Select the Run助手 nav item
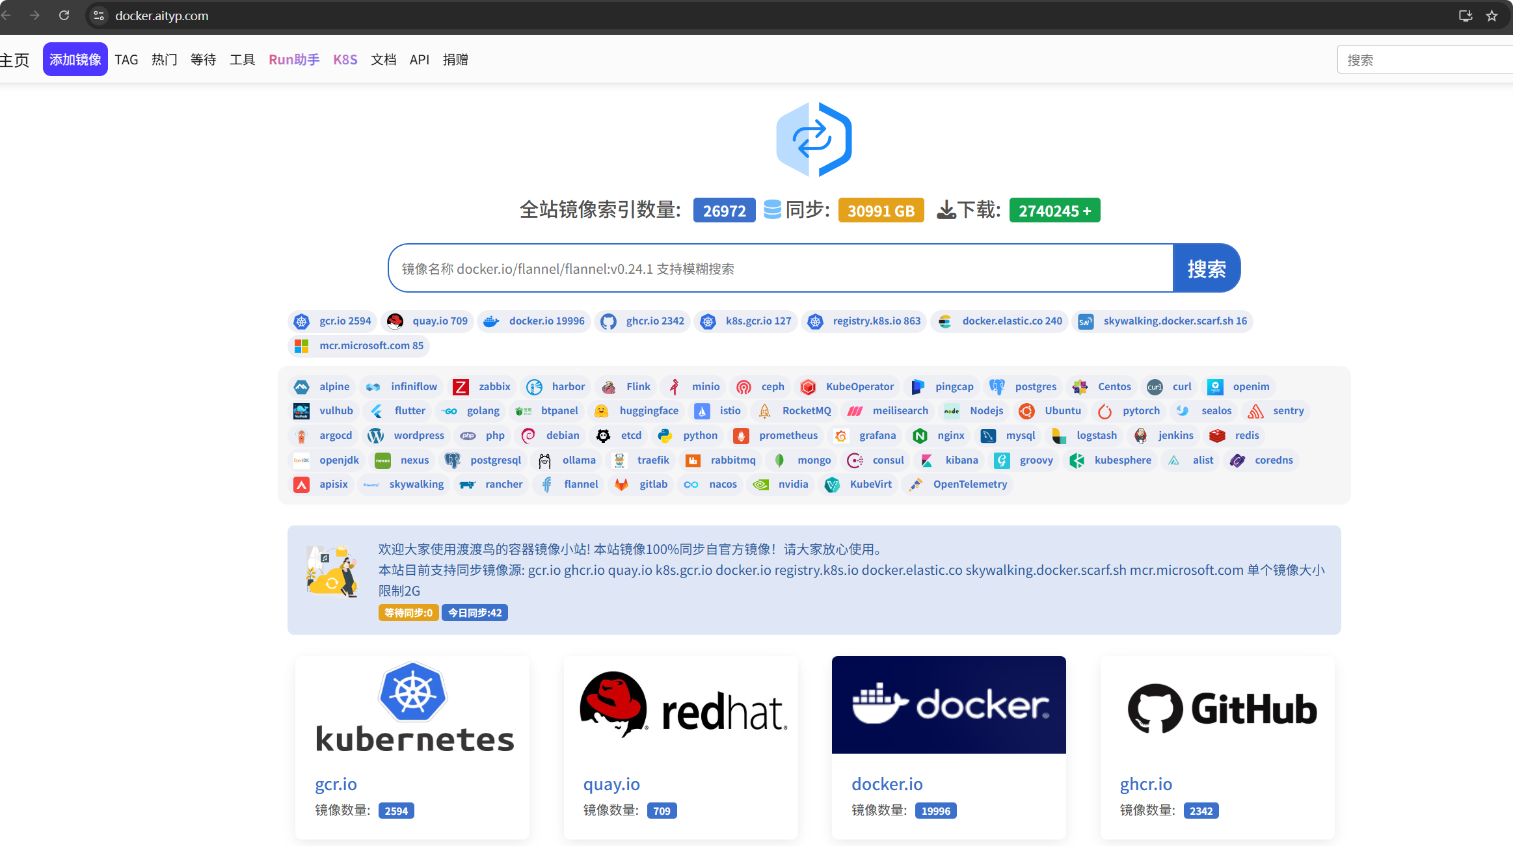The image size is (1513, 846). [x=294, y=60]
